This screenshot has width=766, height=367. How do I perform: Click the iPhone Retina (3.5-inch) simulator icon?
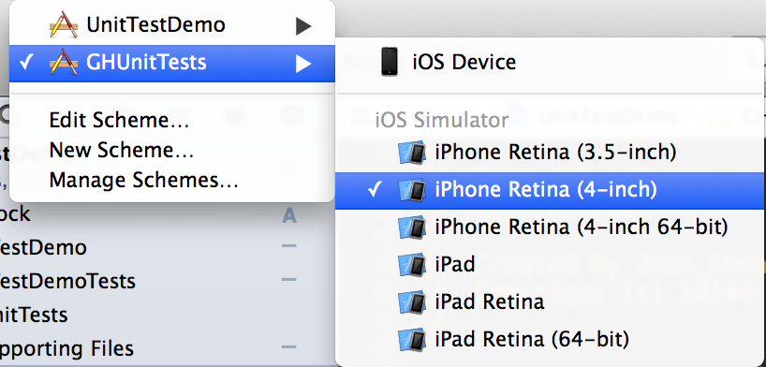tap(412, 153)
